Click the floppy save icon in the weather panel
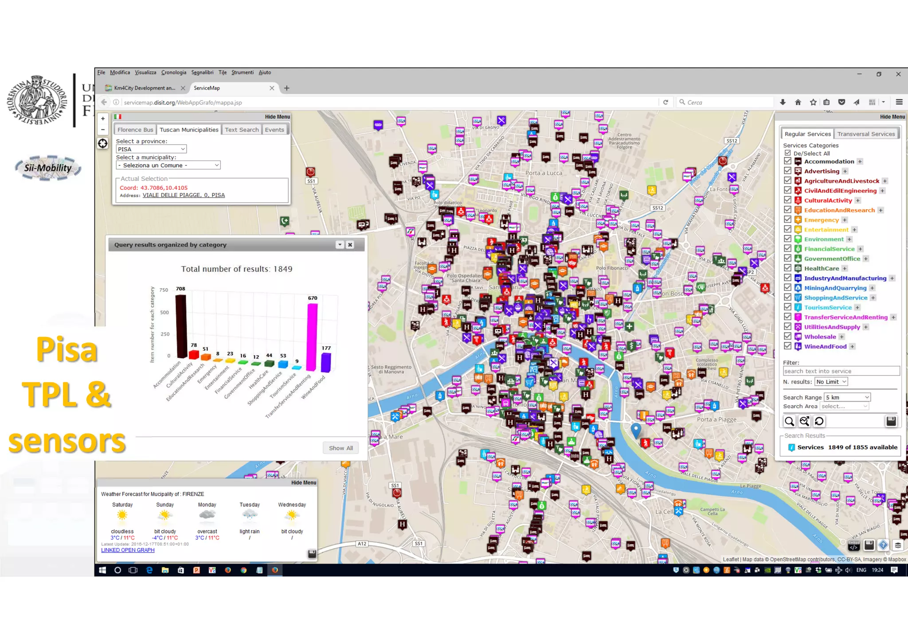The image size is (908, 642). tap(312, 554)
